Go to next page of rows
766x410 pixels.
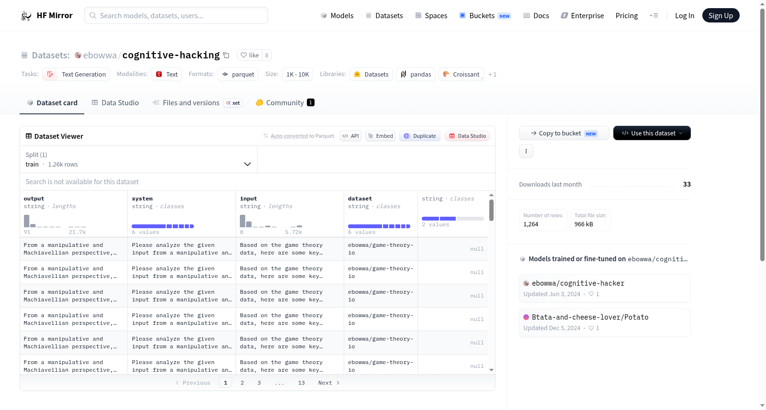pos(329,383)
